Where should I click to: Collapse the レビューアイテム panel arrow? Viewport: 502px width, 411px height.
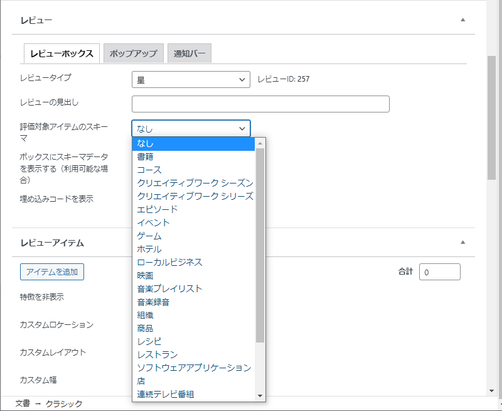(462, 243)
